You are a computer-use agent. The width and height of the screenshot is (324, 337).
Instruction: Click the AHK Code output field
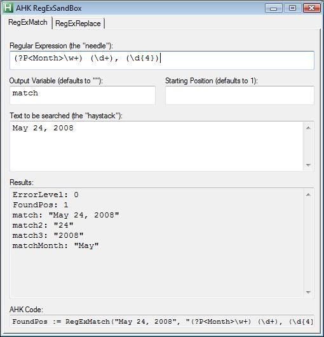(x=162, y=321)
